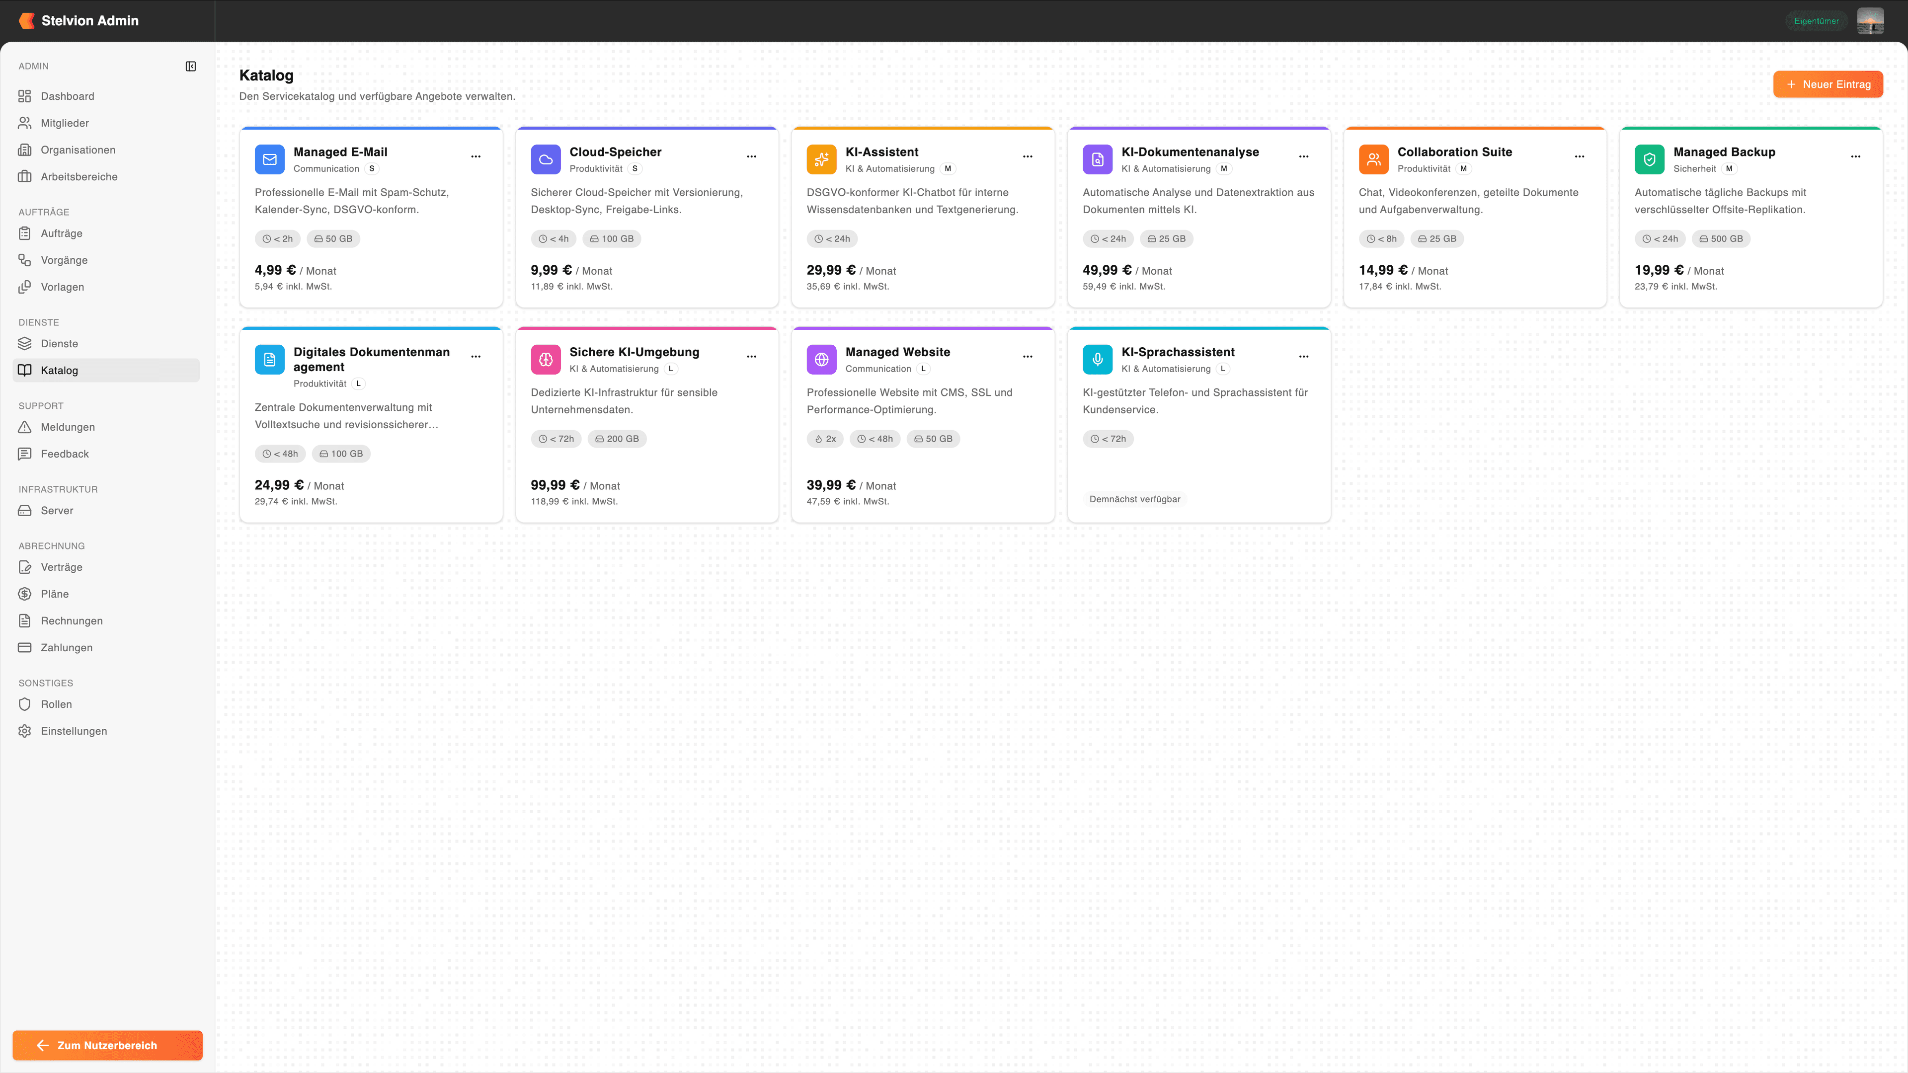The width and height of the screenshot is (1908, 1073).
Task: Click the Managed Website globe icon
Action: (821, 359)
